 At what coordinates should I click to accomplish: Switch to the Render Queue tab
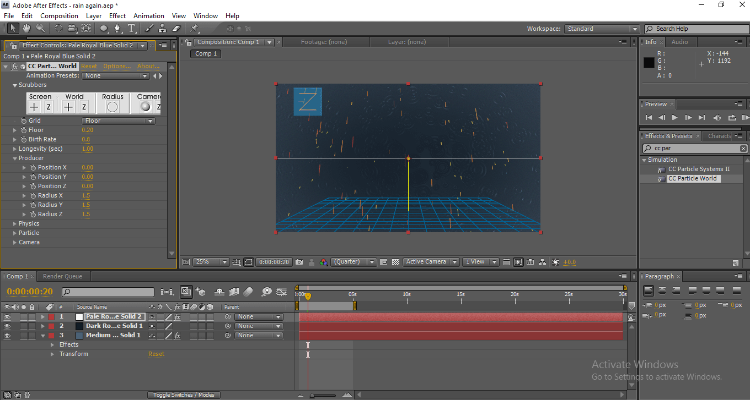point(62,276)
